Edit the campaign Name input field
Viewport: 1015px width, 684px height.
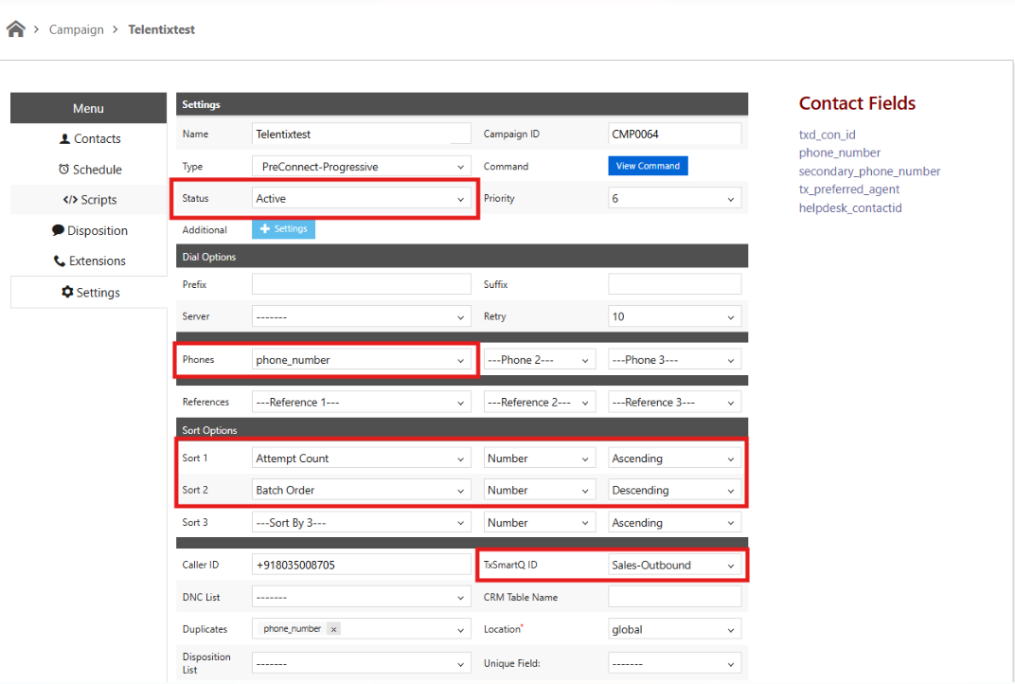361,135
